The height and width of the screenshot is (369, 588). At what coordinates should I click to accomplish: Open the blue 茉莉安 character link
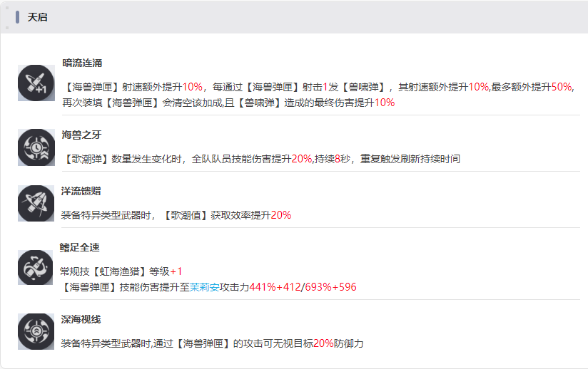(x=204, y=287)
